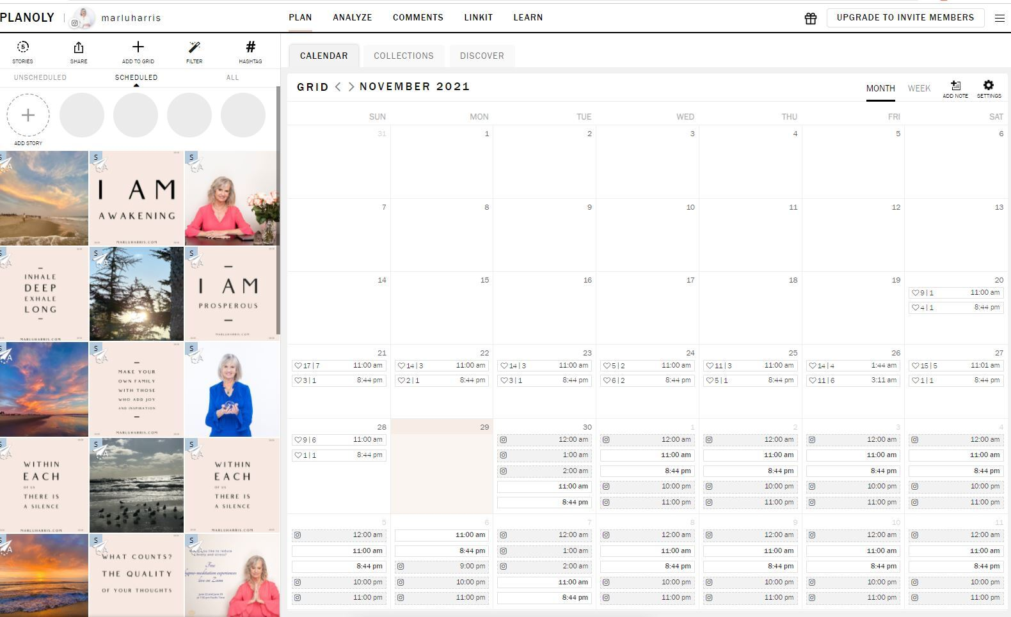Screen dimensions: 1011x617
Task: Go to previous month arrow
Action: coord(338,87)
